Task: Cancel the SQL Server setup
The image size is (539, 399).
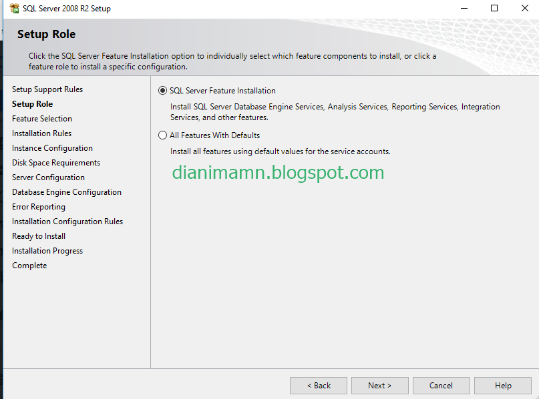Action: point(441,385)
